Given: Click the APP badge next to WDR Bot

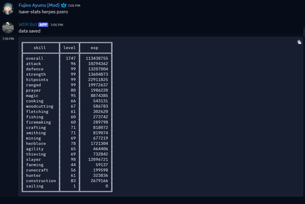Looking at the screenshot, I should pos(43,25).
